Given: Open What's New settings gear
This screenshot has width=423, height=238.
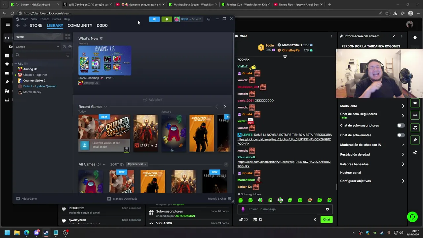Looking at the screenshot, I should (x=101, y=38).
